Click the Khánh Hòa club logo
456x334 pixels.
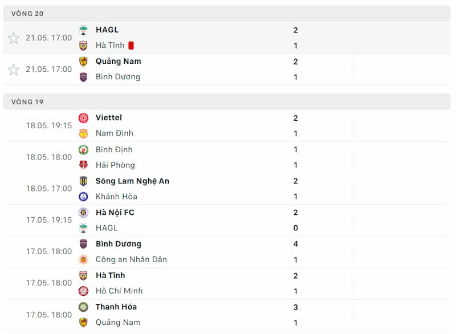point(84,197)
